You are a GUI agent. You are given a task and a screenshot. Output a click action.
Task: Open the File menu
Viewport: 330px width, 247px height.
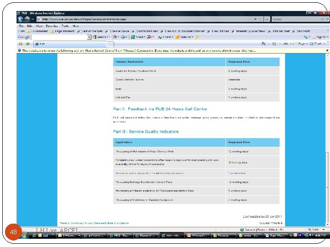pos(21,26)
